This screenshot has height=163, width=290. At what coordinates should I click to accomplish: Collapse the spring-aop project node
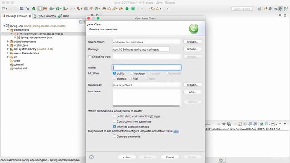point(4,26)
